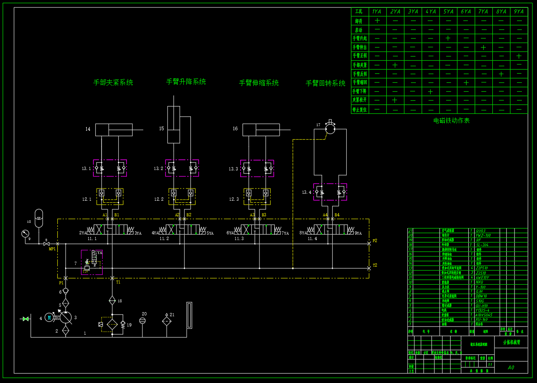Select directional valve 11.1 symbol
Viewport: 537px width, 383px height.
pyautogui.click(x=111, y=229)
